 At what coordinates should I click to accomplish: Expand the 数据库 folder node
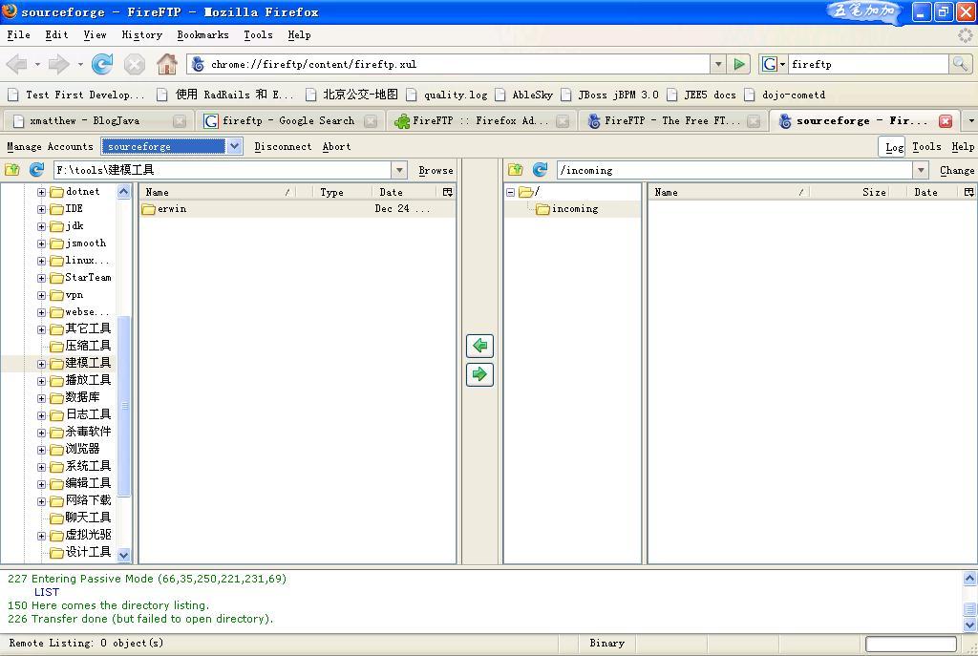pyautogui.click(x=41, y=398)
